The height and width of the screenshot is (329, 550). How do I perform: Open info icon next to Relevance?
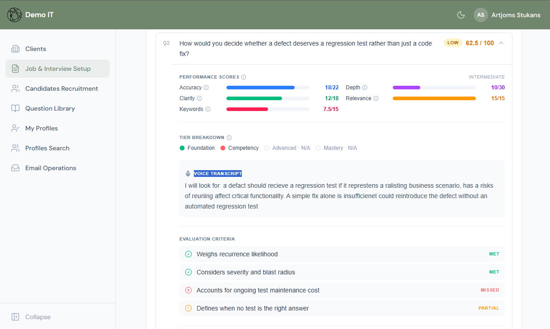click(x=376, y=98)
